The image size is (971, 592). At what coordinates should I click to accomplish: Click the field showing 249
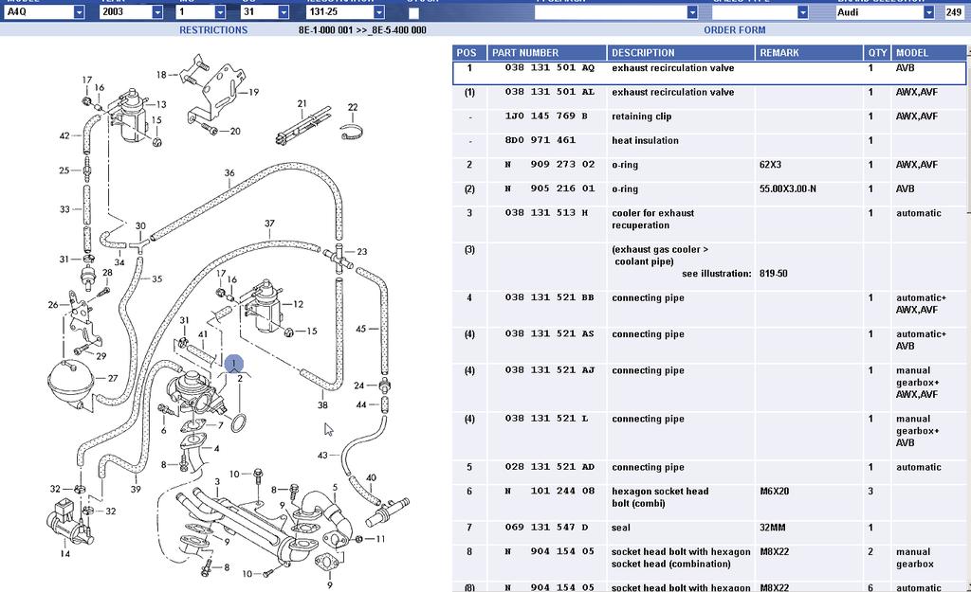point(953,12)
